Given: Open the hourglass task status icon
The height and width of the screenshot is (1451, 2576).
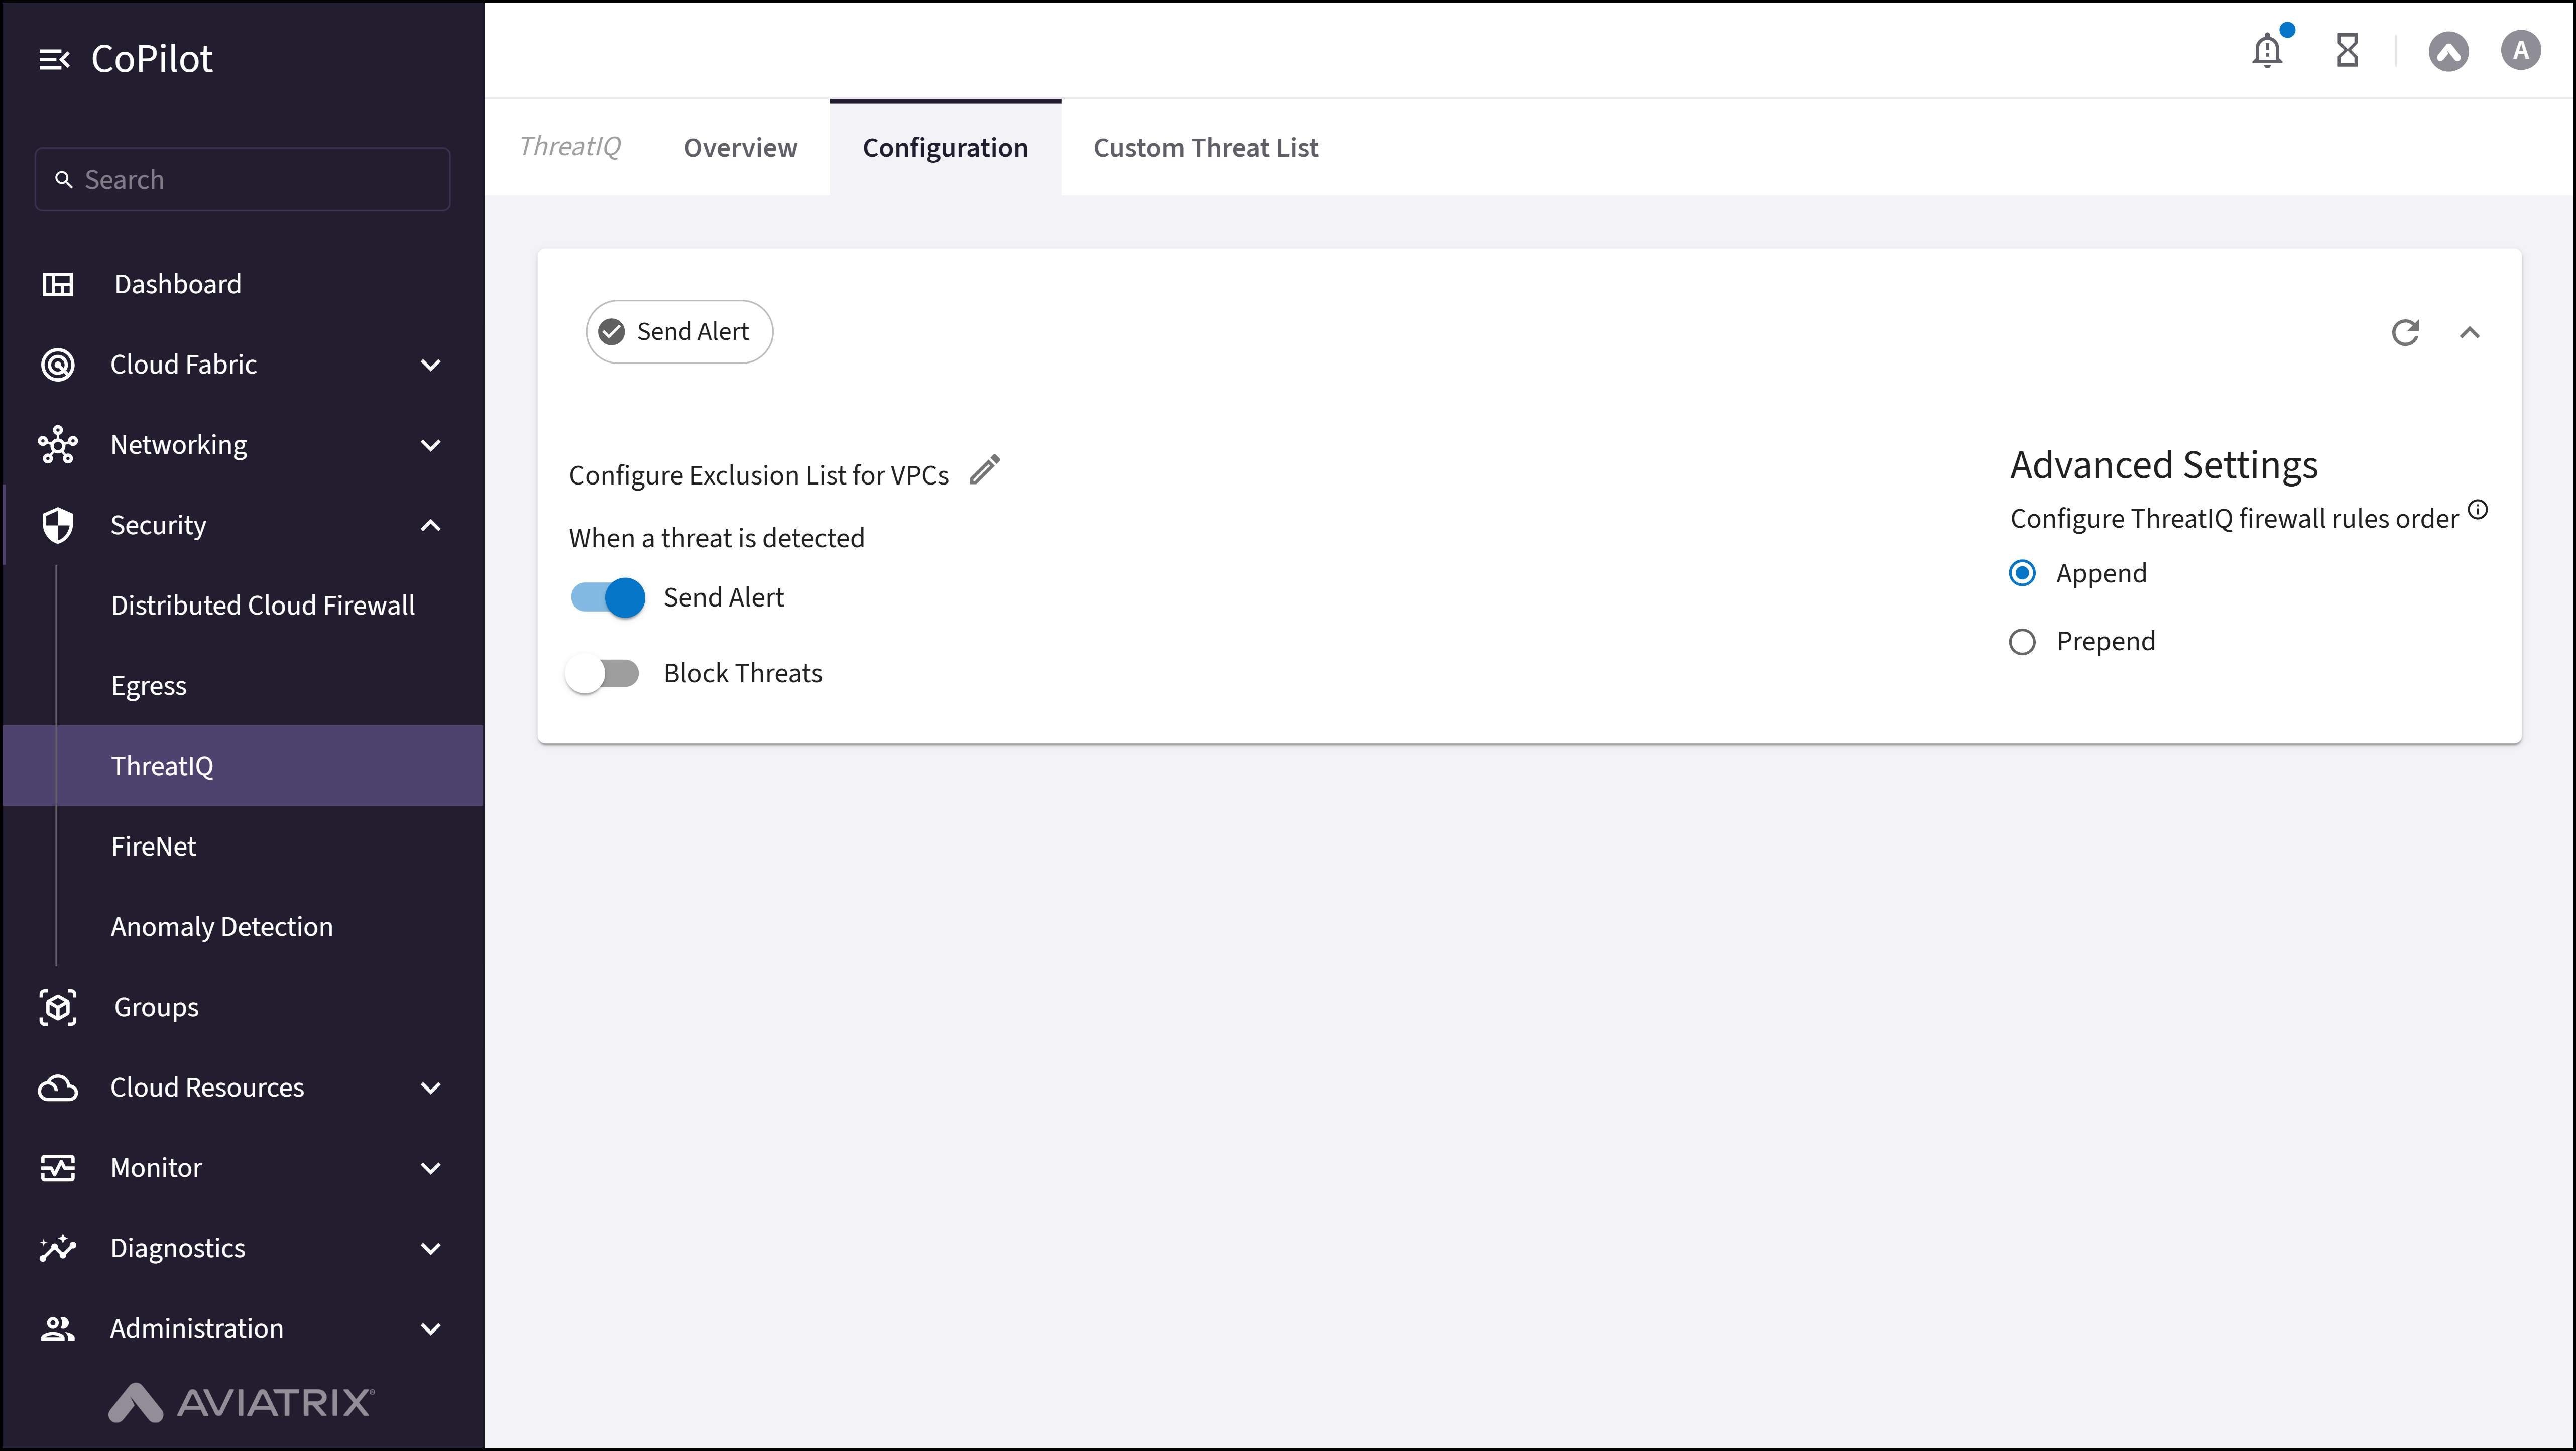Looking at the screenshot, I should [x=2347, y=50].
